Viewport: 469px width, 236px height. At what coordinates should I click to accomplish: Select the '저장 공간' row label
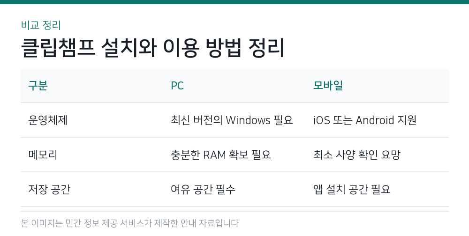(49, 189)
